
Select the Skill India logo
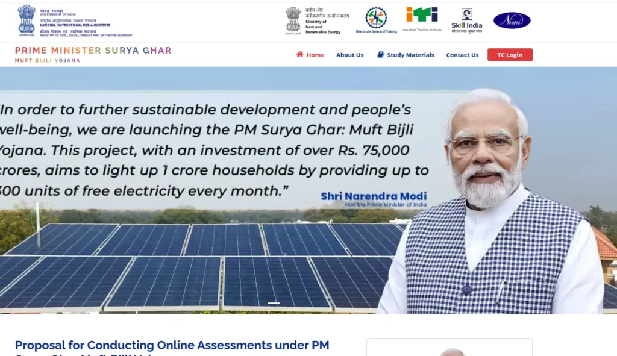tap(466, 18)
